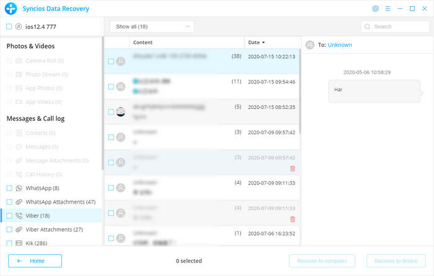The width and height of the screenshot is (434, 276).
Task: Sort by the Date column arrow
Action: [x=263, y=43]
